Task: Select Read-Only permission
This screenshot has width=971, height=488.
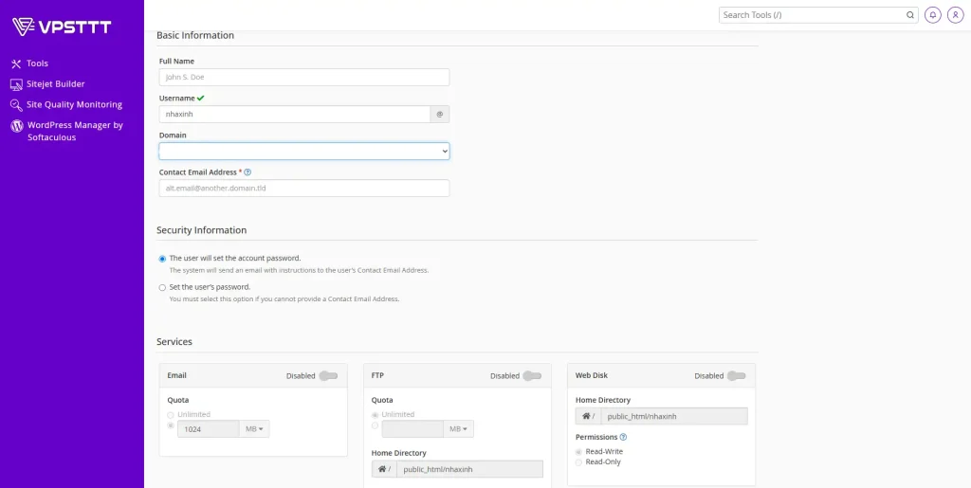Action: click(x=579, y=462)
